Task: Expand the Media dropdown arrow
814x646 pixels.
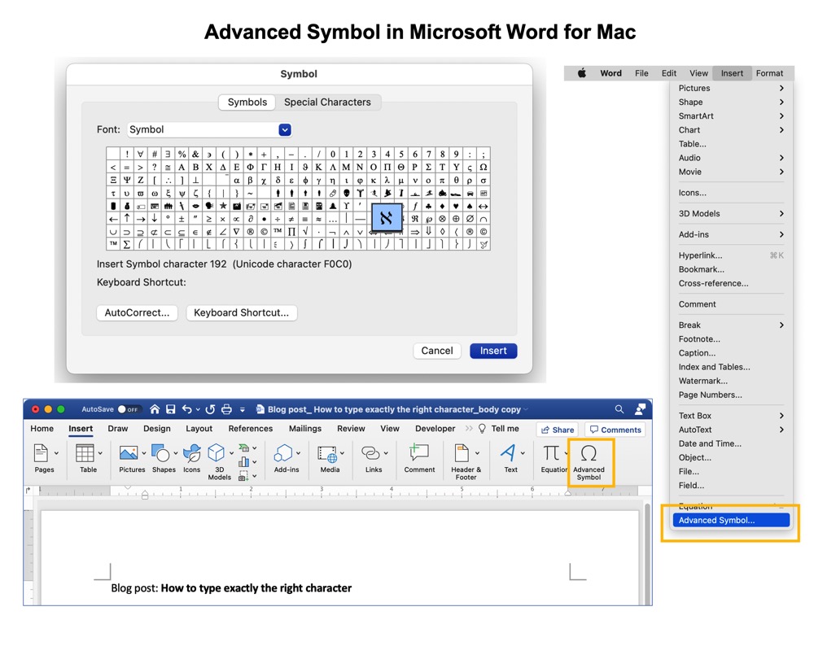Action: click(x=343, y=453)
